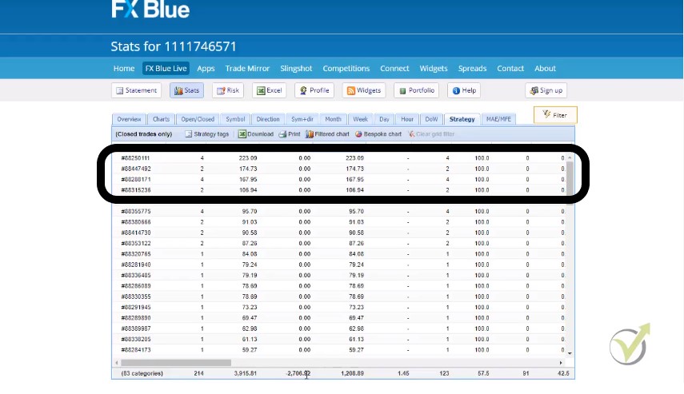Open the Statement page button

[x=136, y=90]
